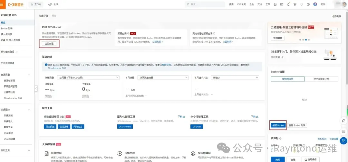Click the 版本控制 document icon
The height and width of the screenshot is (162, 348).
tap(47, 154)
